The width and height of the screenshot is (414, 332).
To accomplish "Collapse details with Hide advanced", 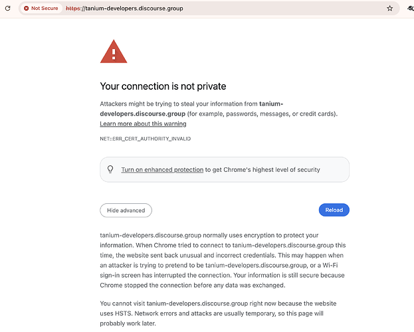I will (126, 210).
